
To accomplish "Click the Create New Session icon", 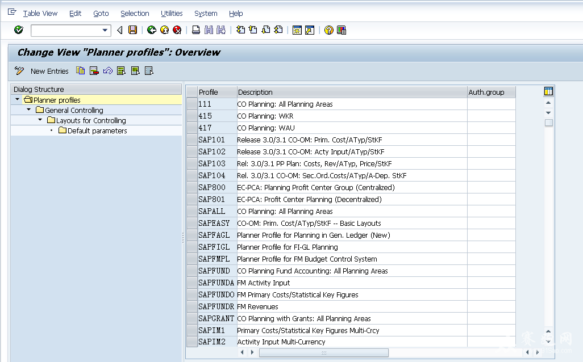I will click(x=297, y=30).
